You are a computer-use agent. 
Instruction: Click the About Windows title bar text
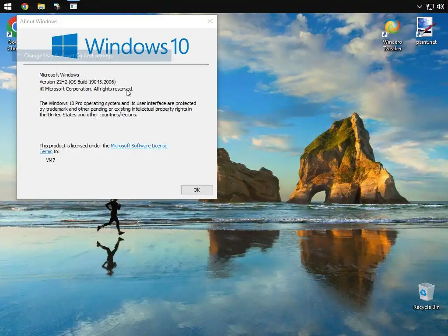(x=38, y=21)
